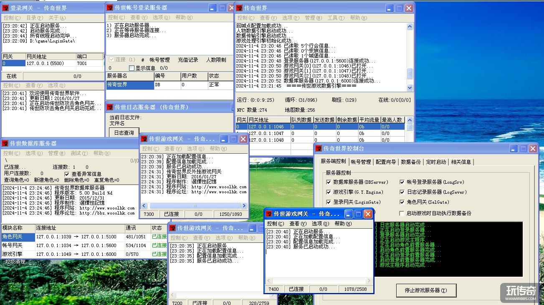This screenshot has width=544, height=305.
Task: Click the 1250/1893 status bar value
Action: point(230,214)
